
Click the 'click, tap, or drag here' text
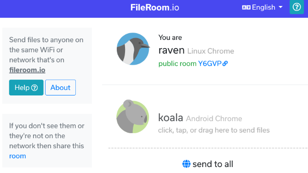214,130
